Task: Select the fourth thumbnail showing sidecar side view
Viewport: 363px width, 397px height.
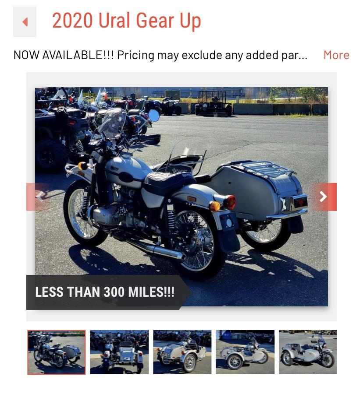Action: click(245, 352)
